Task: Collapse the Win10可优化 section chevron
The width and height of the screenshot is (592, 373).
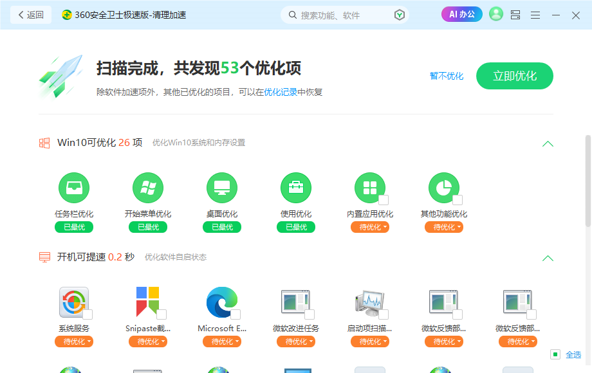Action: click(548, 143)
